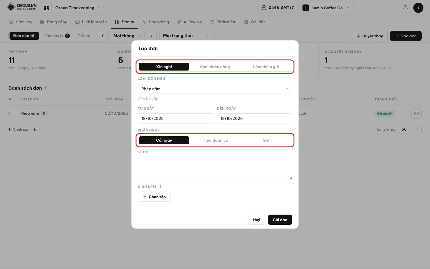Switch to Tất cả filter
Screen dimensions: 430x269
(x=84, y=36)
